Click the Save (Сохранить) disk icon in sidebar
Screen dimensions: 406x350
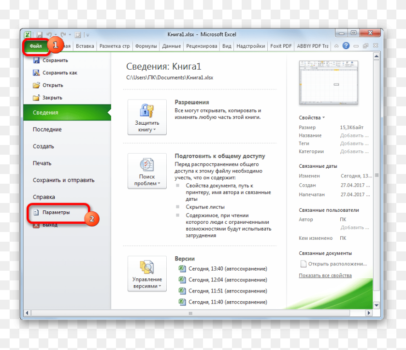coord(36,60)
